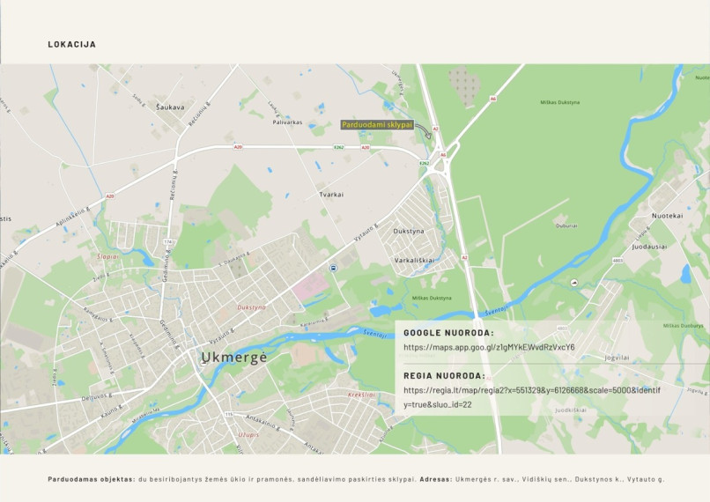Click the green E262 road shield near Palivarkas
The height and width of the screenshot is (502, 710).
point(338,147)
